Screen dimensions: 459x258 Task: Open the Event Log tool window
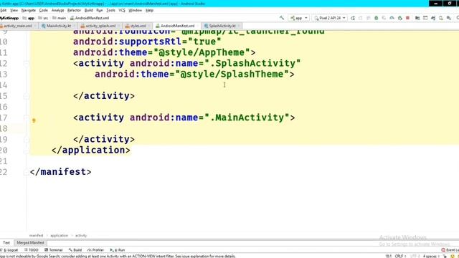coord(450,250)
